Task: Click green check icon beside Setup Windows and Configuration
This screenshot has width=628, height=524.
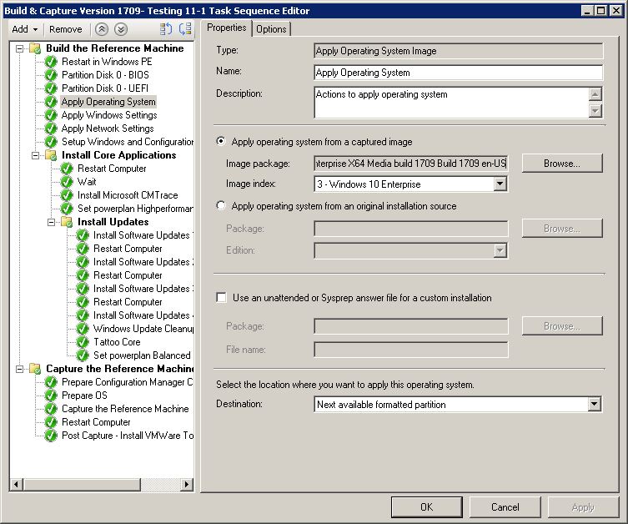Action: 51,142
